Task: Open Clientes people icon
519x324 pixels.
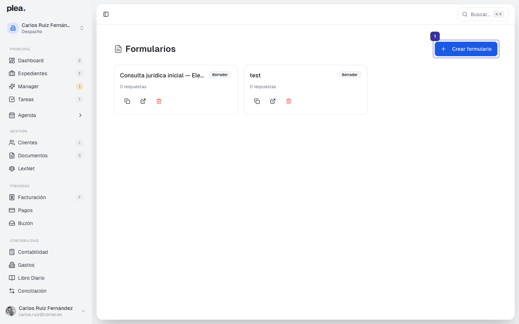Action: [12, 143]
